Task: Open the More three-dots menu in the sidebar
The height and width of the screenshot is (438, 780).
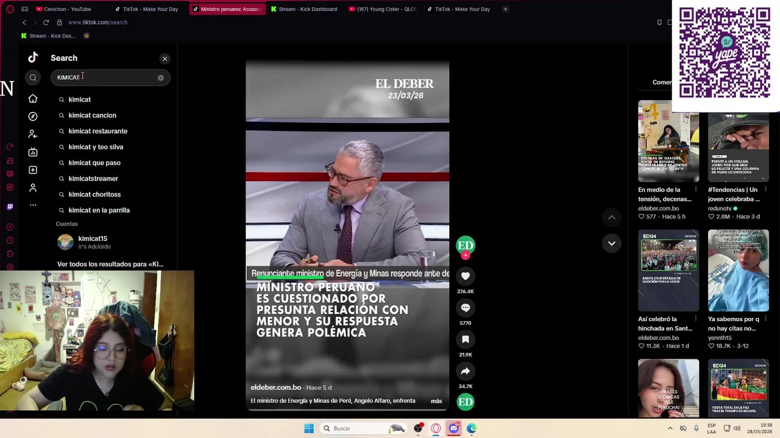Action: [x=33, y=205]
